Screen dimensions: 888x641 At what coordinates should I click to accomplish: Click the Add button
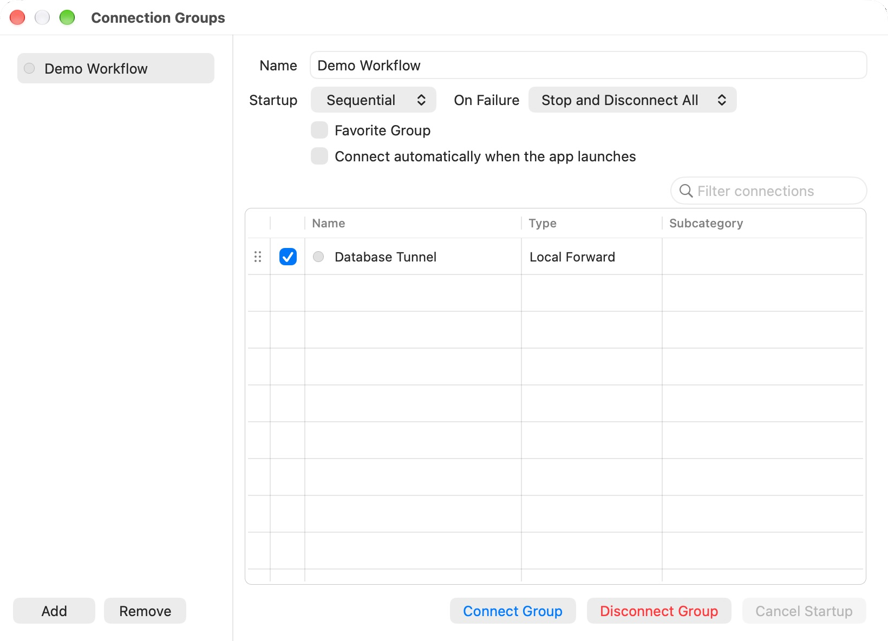[x=54, y=611]
